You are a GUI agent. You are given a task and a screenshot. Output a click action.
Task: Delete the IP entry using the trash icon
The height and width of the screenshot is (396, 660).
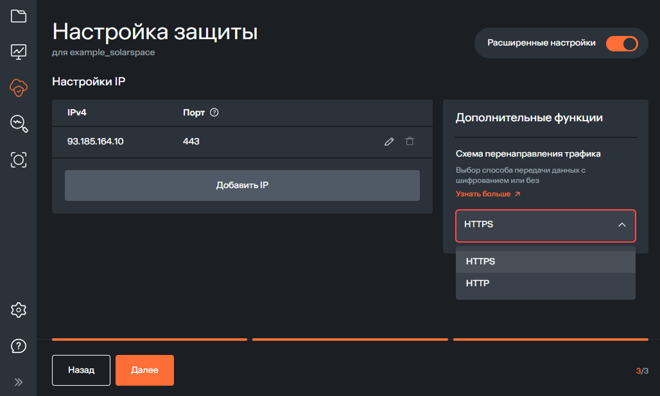[410, 141]
